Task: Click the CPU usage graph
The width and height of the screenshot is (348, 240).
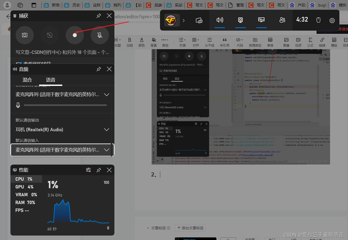Action: tap(78, 211)
